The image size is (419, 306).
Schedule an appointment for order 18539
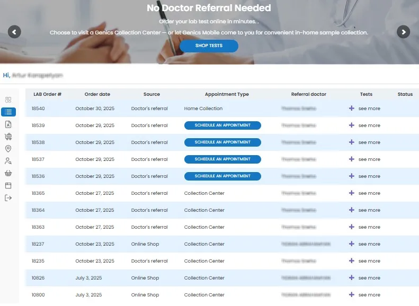222,125
